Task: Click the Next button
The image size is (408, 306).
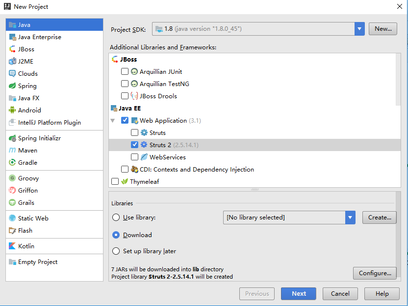Action: (299, 294)
